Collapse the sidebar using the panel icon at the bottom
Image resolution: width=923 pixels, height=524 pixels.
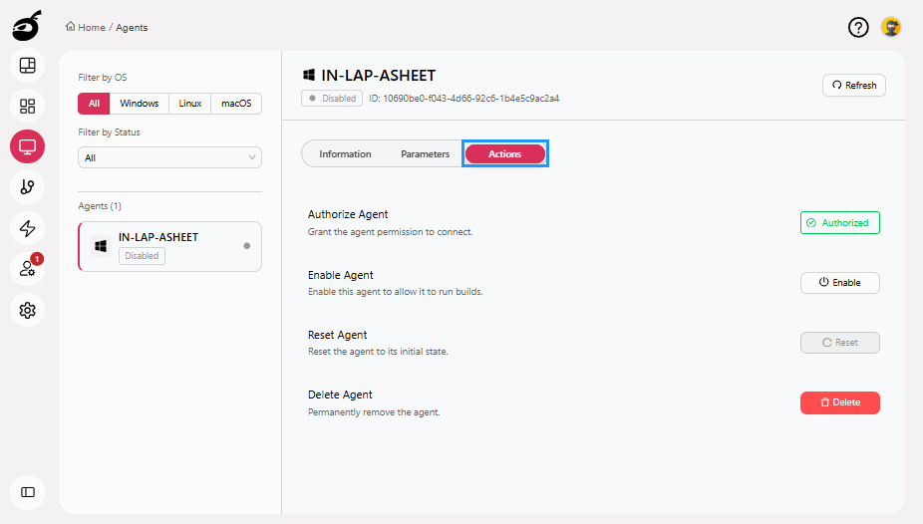coord(27,492)
